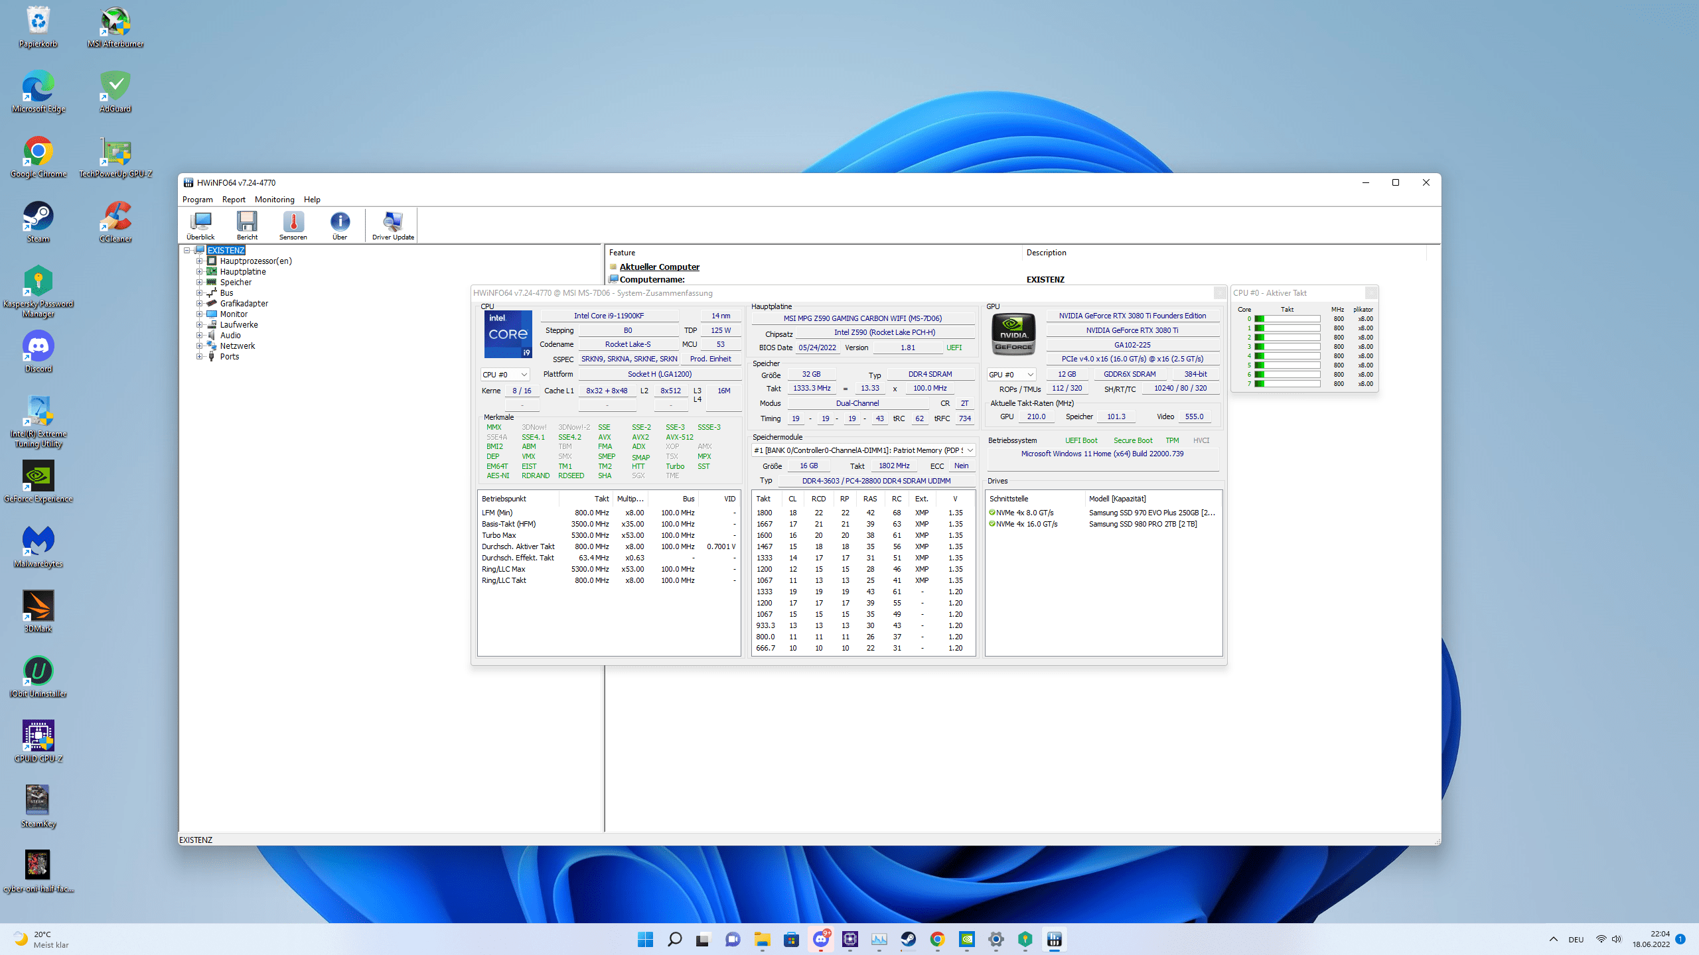Expand the Hauptplatine tree node

click(199, 271)
